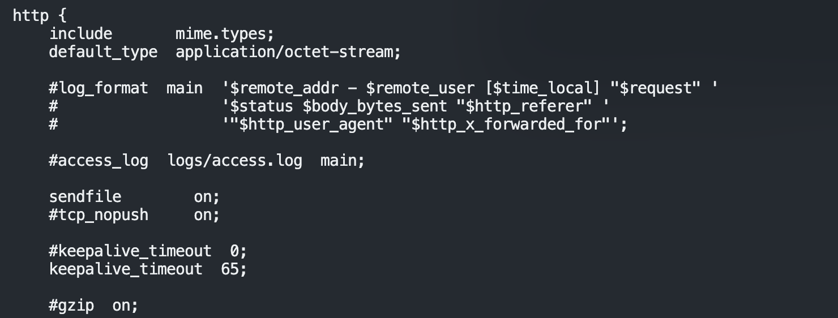Click 'logs/access.log' path text
The width and height of the screenshot is (838, 318).
click(x=234, y=161)
